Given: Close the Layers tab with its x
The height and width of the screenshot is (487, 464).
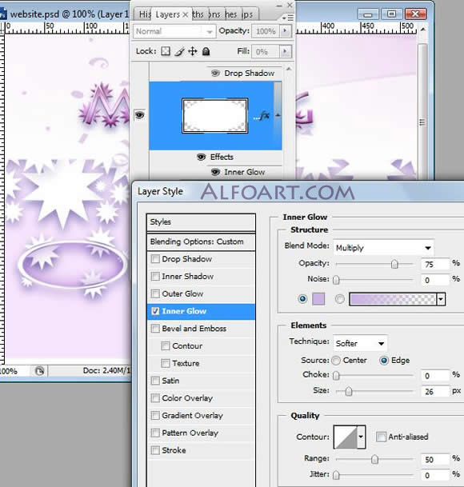Looking at the screenshot, I should point(186,14).
